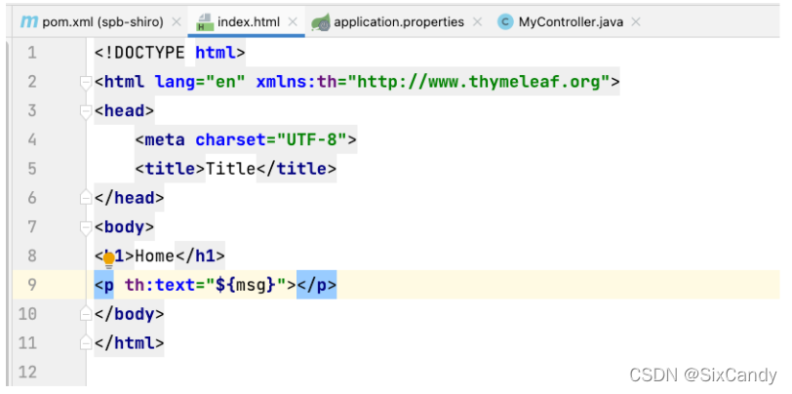This screenshot has width=792, height=394.
Task: Click the Maven icon on the pom.xml tab
Action: click(x=29, y=22)
